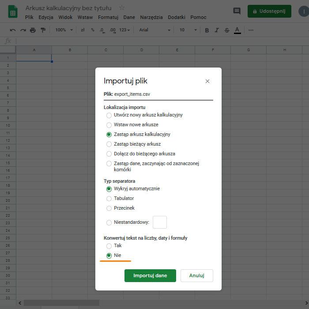Click the redo icon in toolbar
The width and height of the screenshot is (309, 309).
pos(23,30)
